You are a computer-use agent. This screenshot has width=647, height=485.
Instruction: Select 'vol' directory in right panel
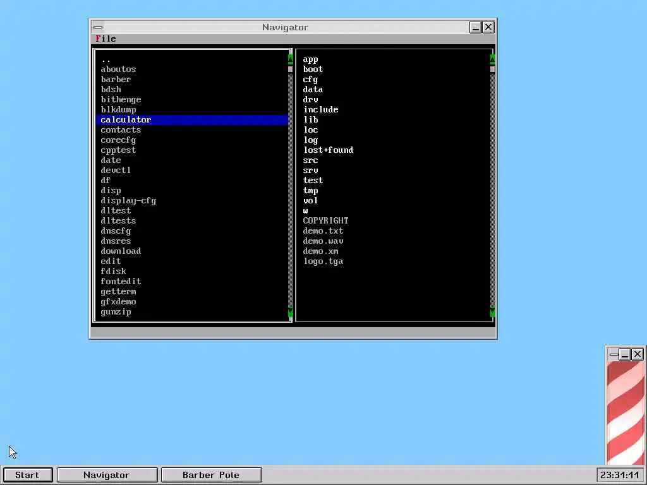394,200
